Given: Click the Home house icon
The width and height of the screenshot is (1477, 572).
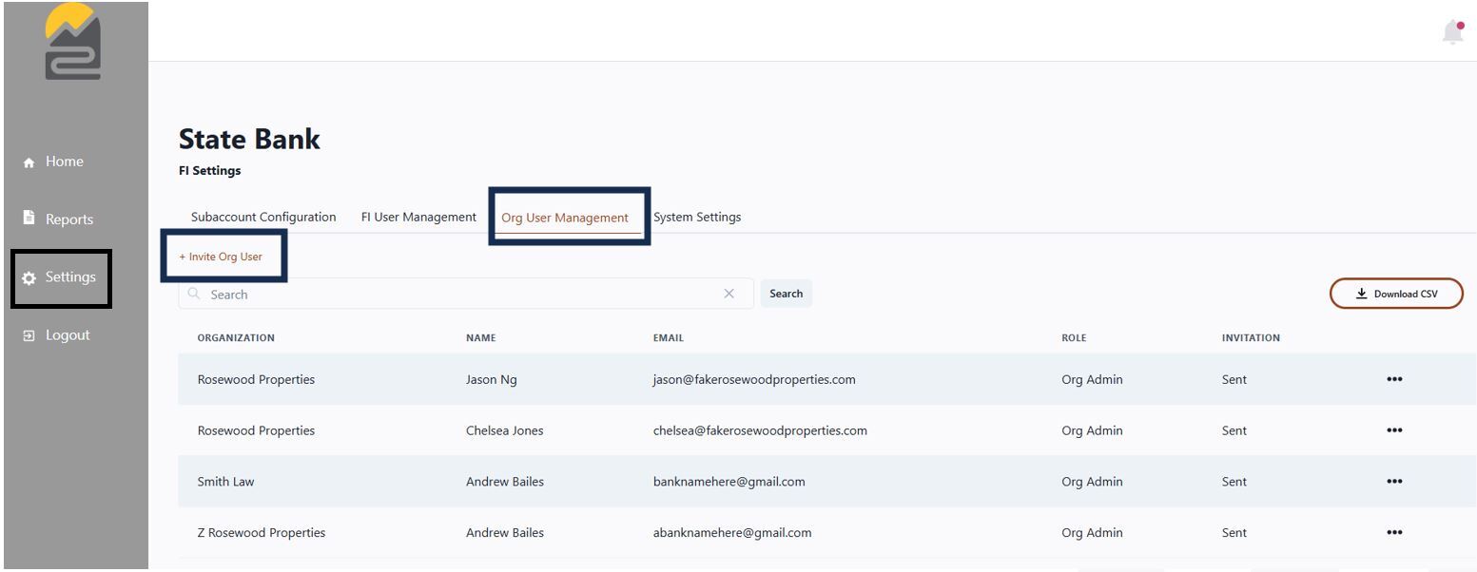Looking at the screenshot, I should pyautogui.click(x=29, y=162).
